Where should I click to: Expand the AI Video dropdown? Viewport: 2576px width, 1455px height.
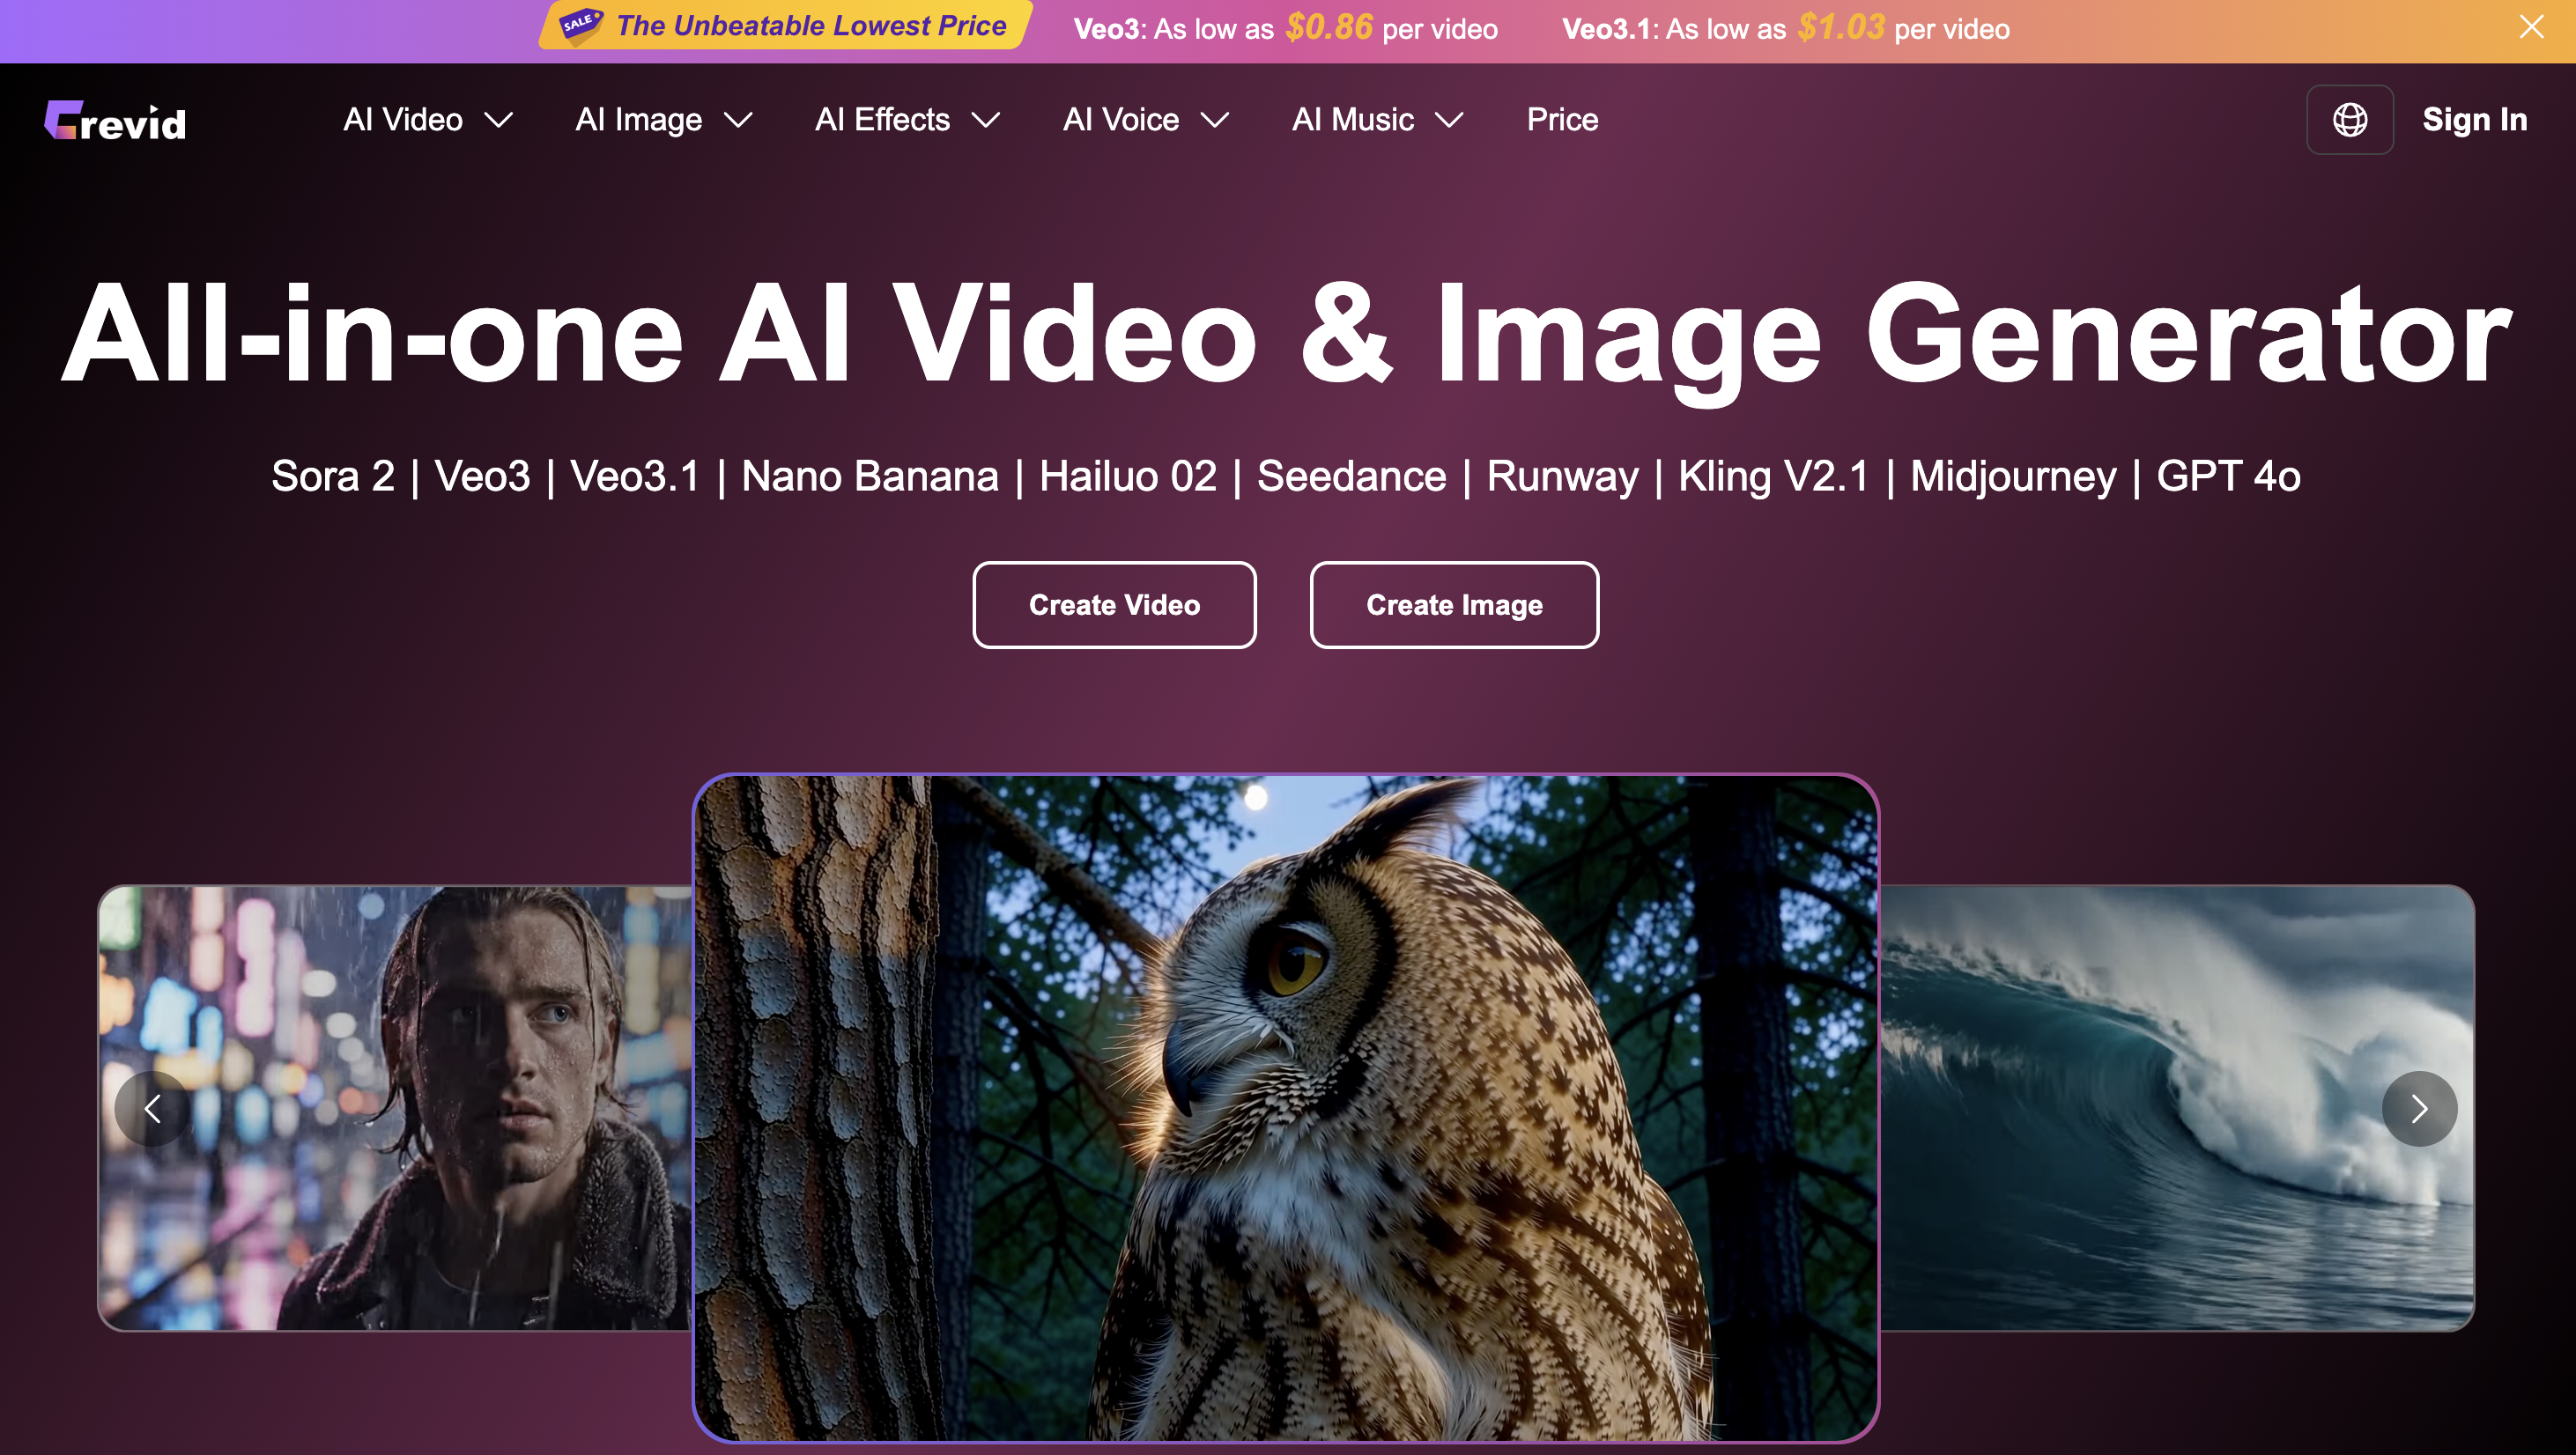point(428,120)
